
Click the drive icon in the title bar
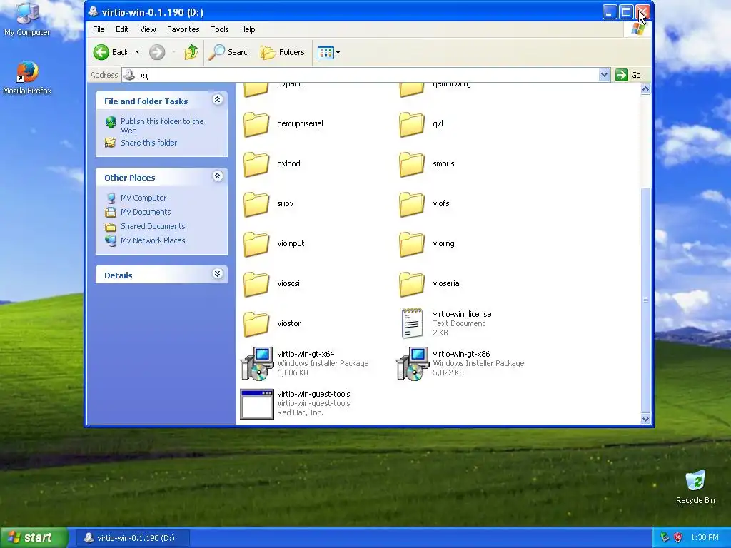tap(93, 11)
